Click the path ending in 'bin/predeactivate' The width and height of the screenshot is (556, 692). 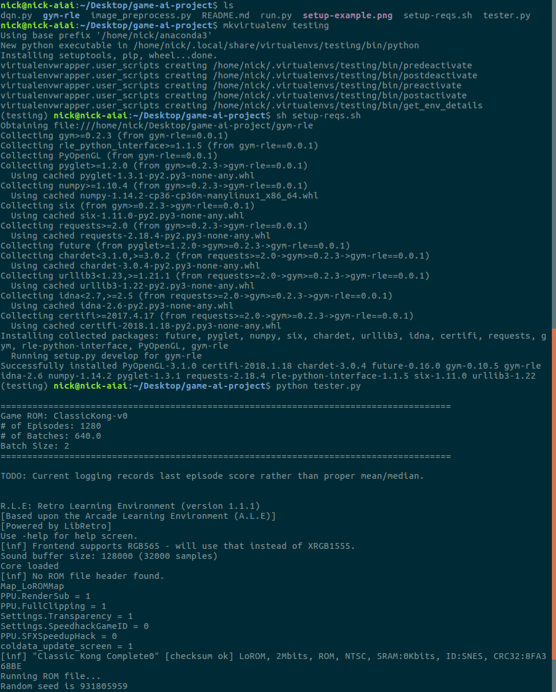pyautogui.click(x=342, y=65)
